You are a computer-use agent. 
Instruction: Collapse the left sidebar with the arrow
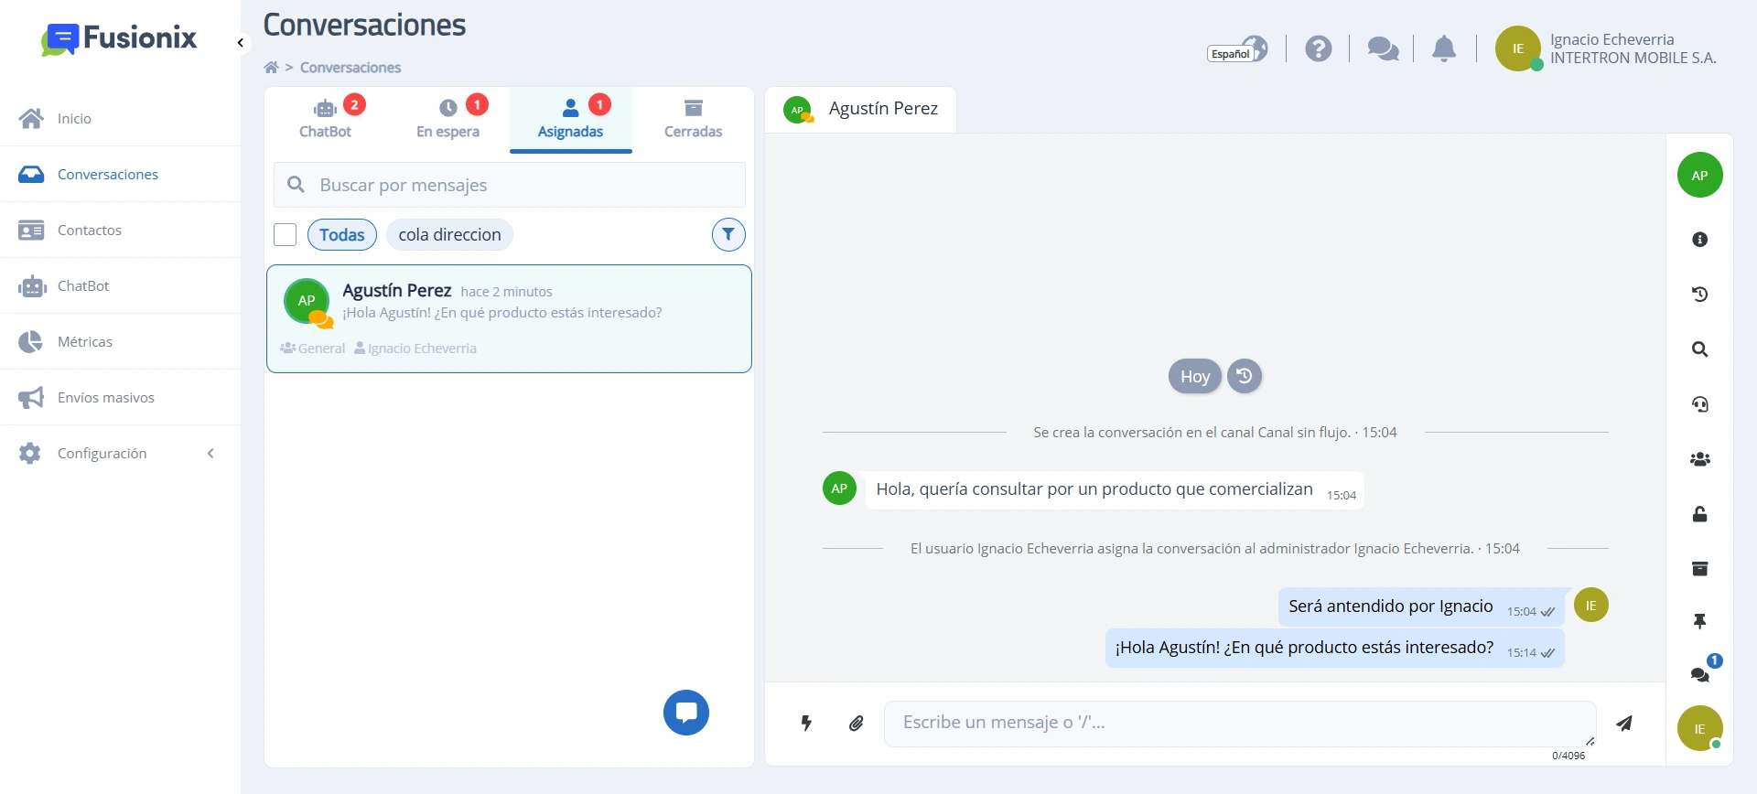240,42
